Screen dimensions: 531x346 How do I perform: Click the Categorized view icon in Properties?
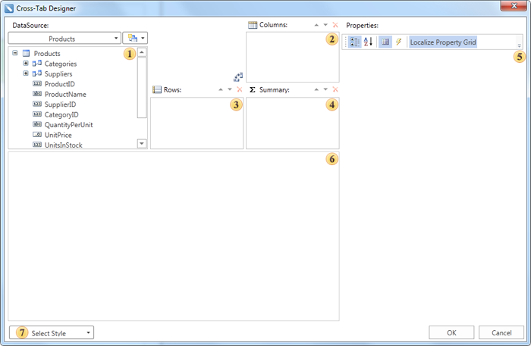coord(354,42)
